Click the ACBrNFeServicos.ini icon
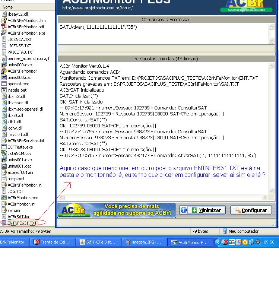This screenshot has height=286, width=279. [x=4, y=141]
